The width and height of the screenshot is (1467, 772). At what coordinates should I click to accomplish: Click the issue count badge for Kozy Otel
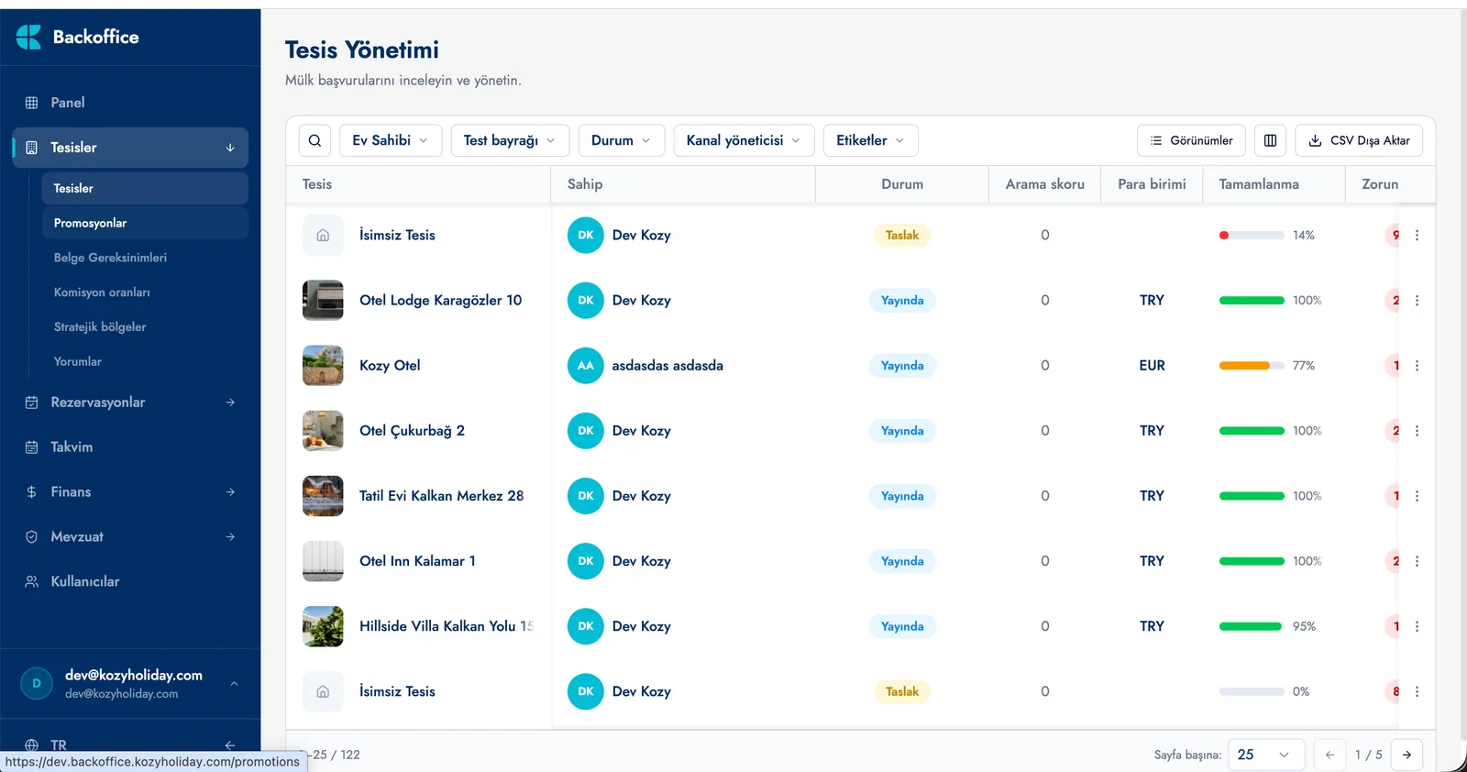pos(1395,366)
